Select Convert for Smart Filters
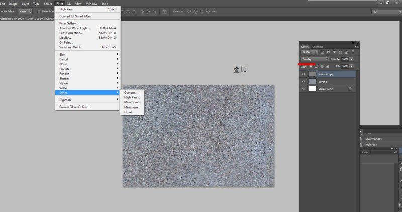The height and width of the screenshot is (212, 402). (87, 16)
